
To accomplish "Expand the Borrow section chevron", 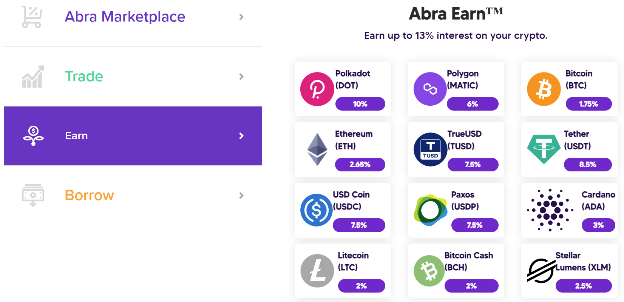I will tap(241, 196).
